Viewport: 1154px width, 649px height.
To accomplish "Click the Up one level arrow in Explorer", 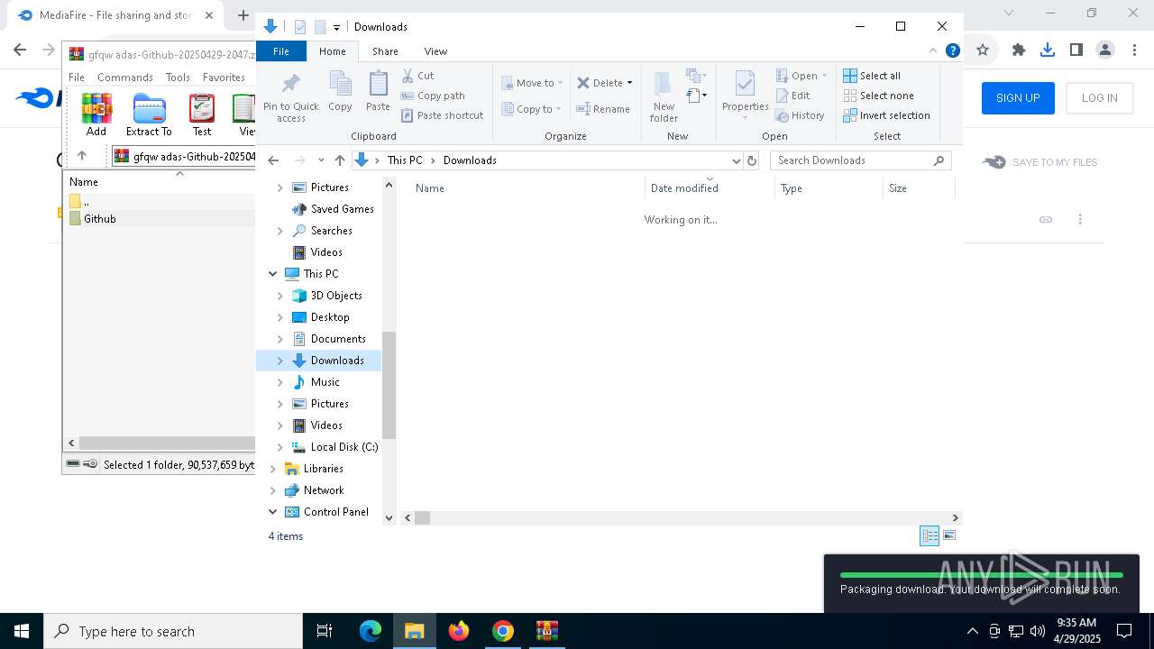I will (339, 160).
